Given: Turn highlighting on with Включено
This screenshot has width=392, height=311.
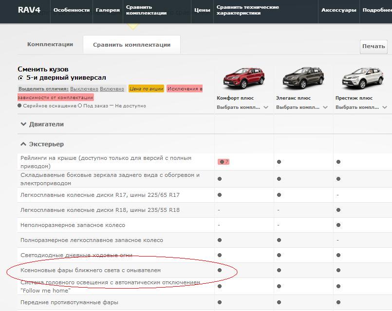Looking at the screenshot, I should [x=112, y=89].
